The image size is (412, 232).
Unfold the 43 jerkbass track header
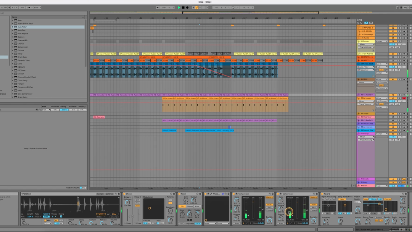[359, 98]
